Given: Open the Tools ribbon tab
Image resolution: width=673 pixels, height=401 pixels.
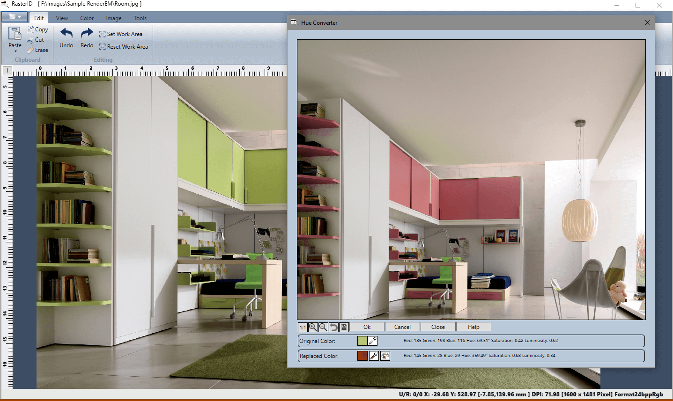Looking at the screenshot, I should pos(140,18).
